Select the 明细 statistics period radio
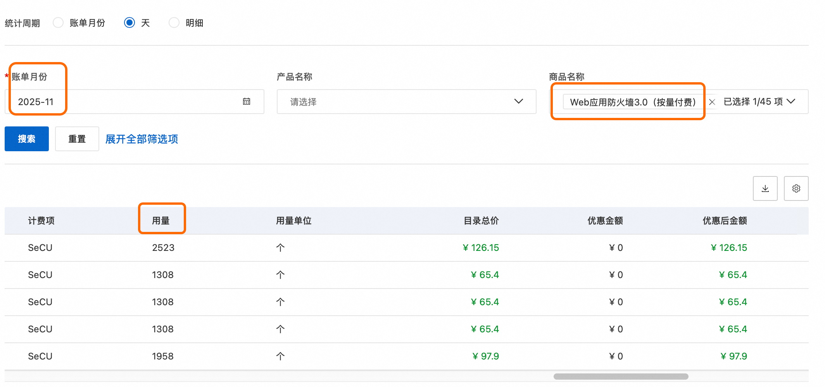The height and width of the screenshot is (387, 825). 174,23
